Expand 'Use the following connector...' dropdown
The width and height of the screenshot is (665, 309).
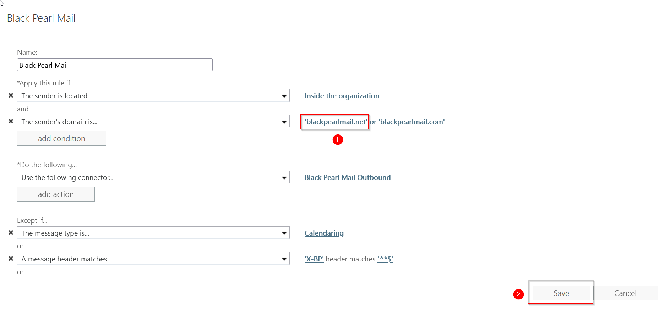click(284, 178)
